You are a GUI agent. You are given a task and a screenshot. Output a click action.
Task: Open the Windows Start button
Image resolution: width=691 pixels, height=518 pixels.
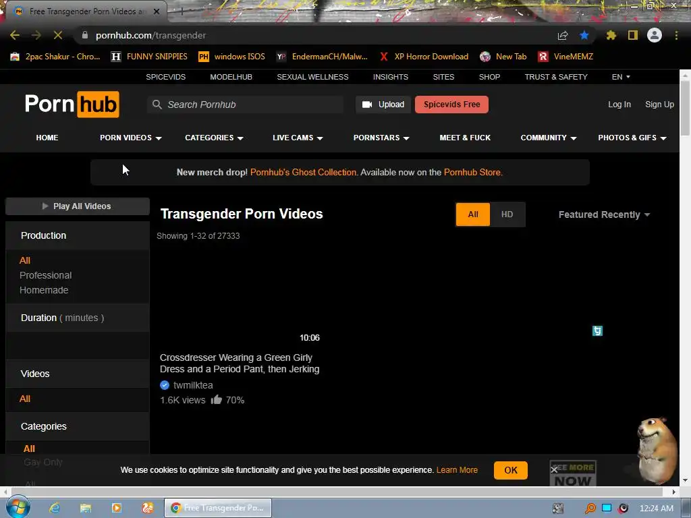(x=18, y=507)
